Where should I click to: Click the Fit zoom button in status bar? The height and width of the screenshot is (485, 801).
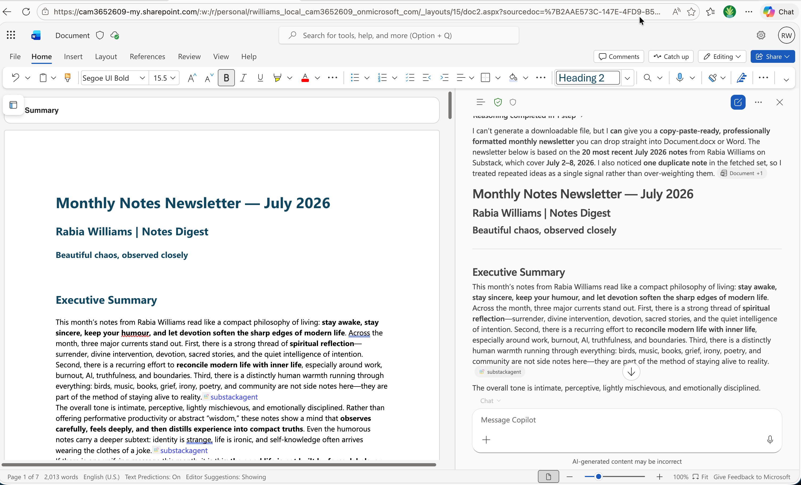701,476
